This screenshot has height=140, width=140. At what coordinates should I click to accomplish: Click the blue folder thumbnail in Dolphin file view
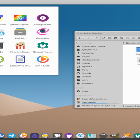coord(138,49)
